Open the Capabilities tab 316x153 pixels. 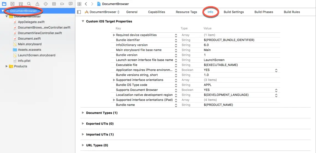coord(156,12)
